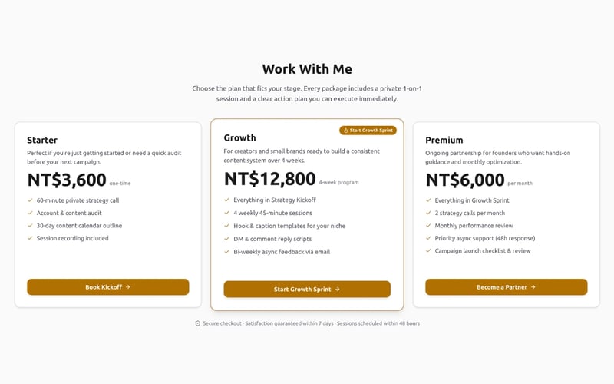Click the NT$12,800 Growth price
614x384 pixels.
click(x=270, y=179)
